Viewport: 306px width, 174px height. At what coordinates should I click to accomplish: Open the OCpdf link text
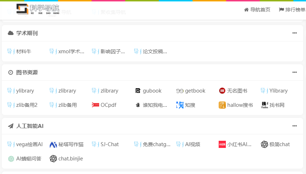pos(108,105)
